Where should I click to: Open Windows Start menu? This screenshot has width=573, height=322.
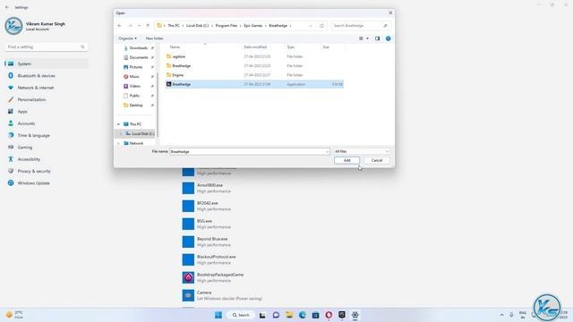[218, 315]
